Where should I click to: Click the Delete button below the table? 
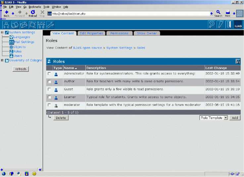(61, 118)
